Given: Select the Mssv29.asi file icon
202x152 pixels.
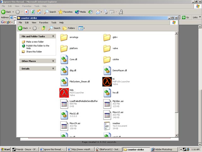Looking at the screenshot, I should 64,126.
